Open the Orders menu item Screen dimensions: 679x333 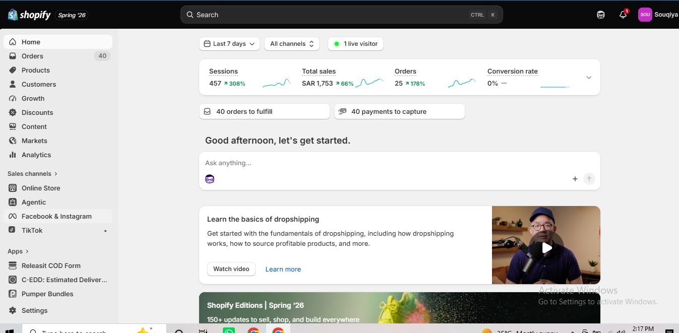pos(58,56)
